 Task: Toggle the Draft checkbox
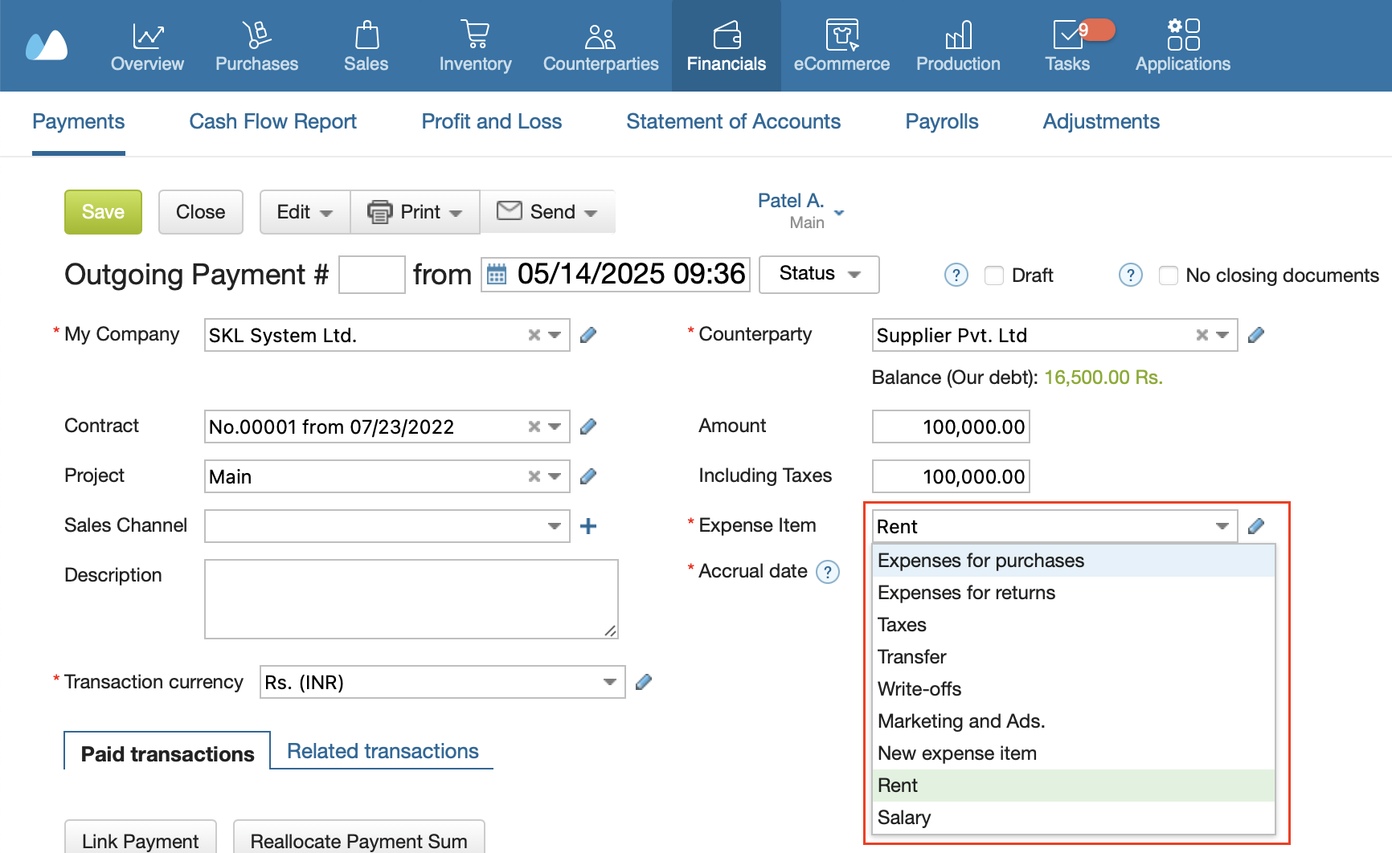[994, 275]
